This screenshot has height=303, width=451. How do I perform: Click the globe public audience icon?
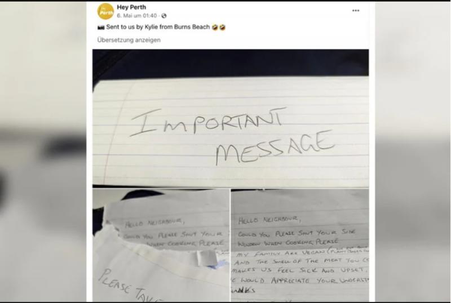163,16
